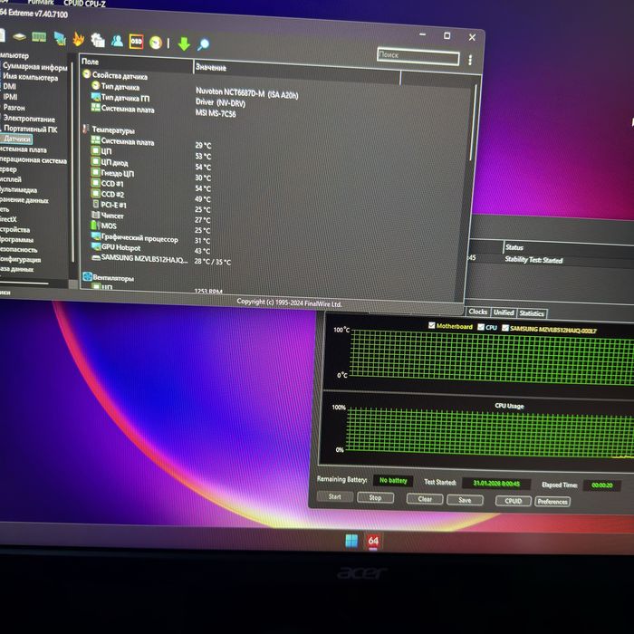Select the 'Stability Test: Started' log row

pos(533,260)
